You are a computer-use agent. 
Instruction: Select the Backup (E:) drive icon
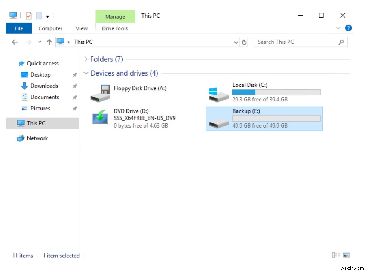(x=218, y=123)
